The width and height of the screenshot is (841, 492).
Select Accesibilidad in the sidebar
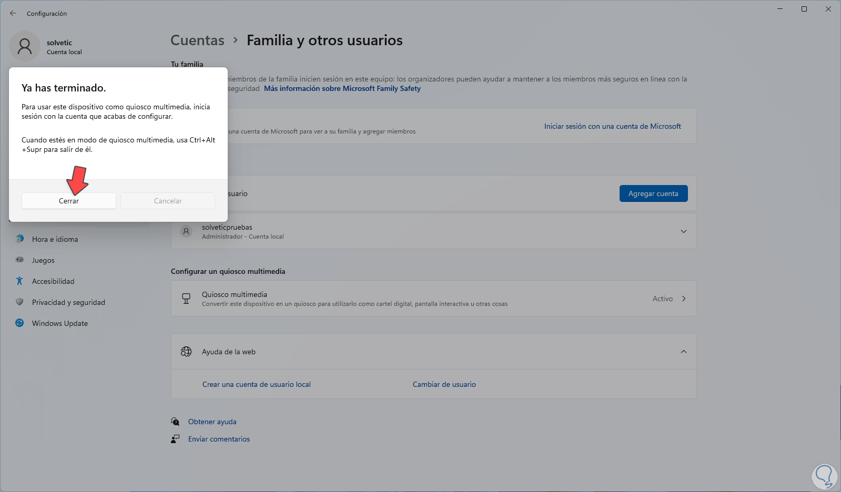click(53, 281)
